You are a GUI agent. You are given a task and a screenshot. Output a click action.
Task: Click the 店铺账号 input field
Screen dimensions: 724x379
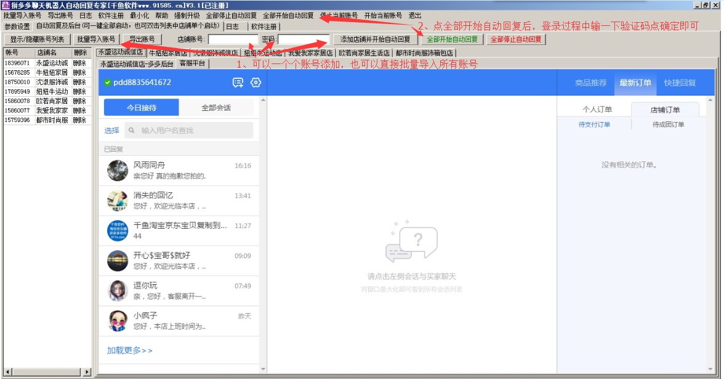pos(233,39)
